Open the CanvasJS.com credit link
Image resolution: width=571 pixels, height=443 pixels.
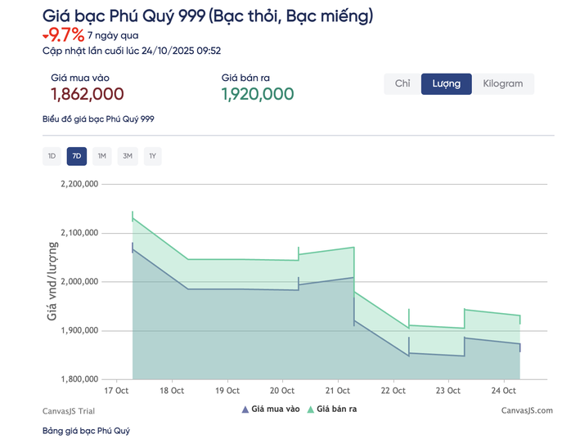tap(526, 410)
